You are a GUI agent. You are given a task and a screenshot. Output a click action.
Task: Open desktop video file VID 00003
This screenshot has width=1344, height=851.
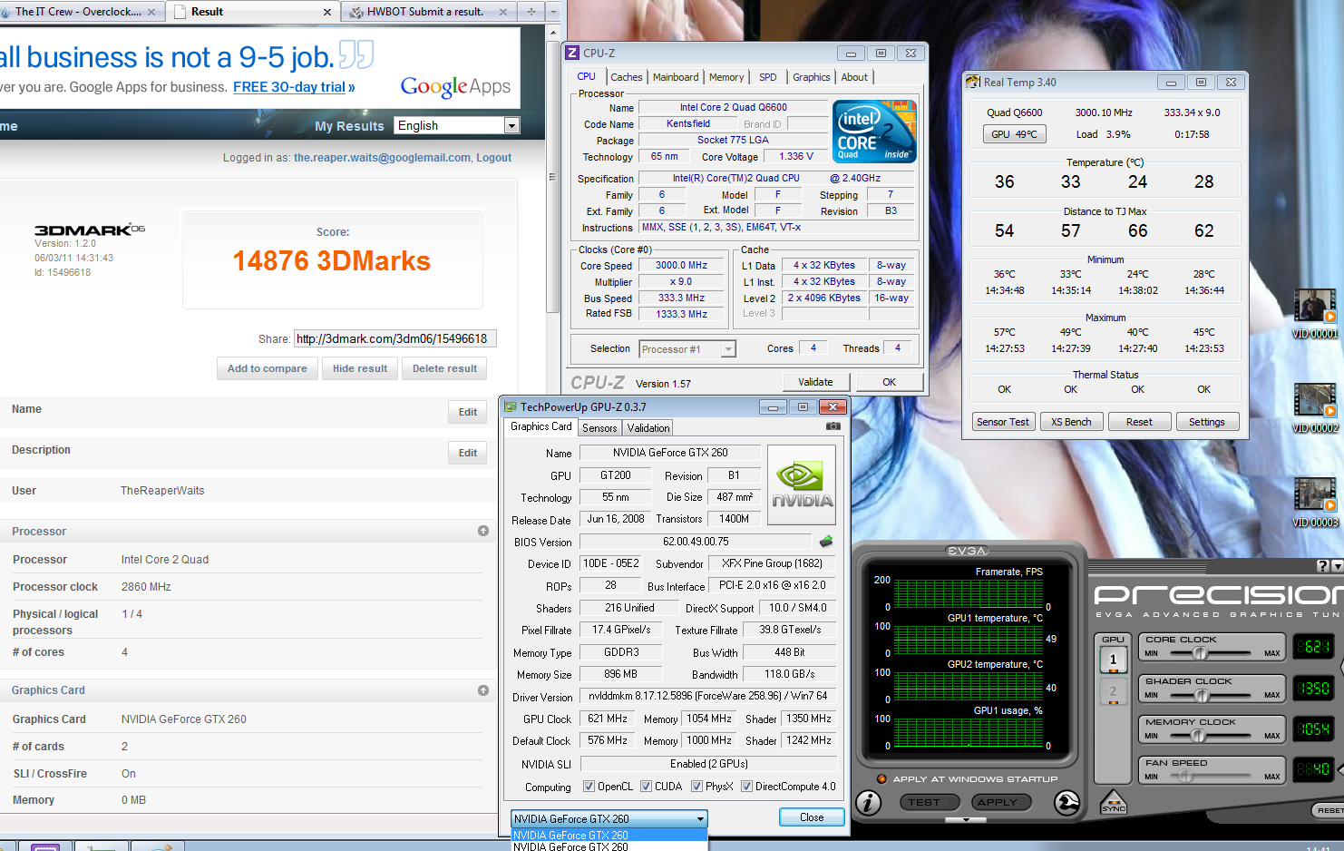1314,503
